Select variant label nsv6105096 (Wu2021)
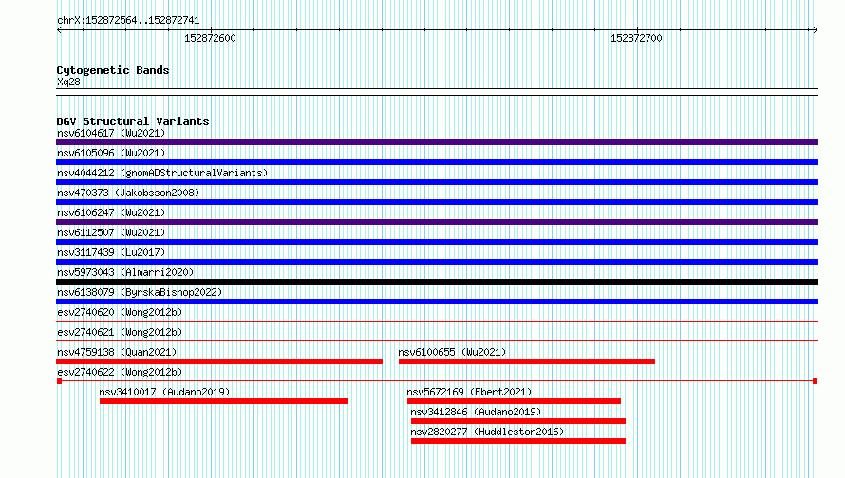Image resolution: width=845 pixels, height=478 pixels. click(x=111, y=153)
